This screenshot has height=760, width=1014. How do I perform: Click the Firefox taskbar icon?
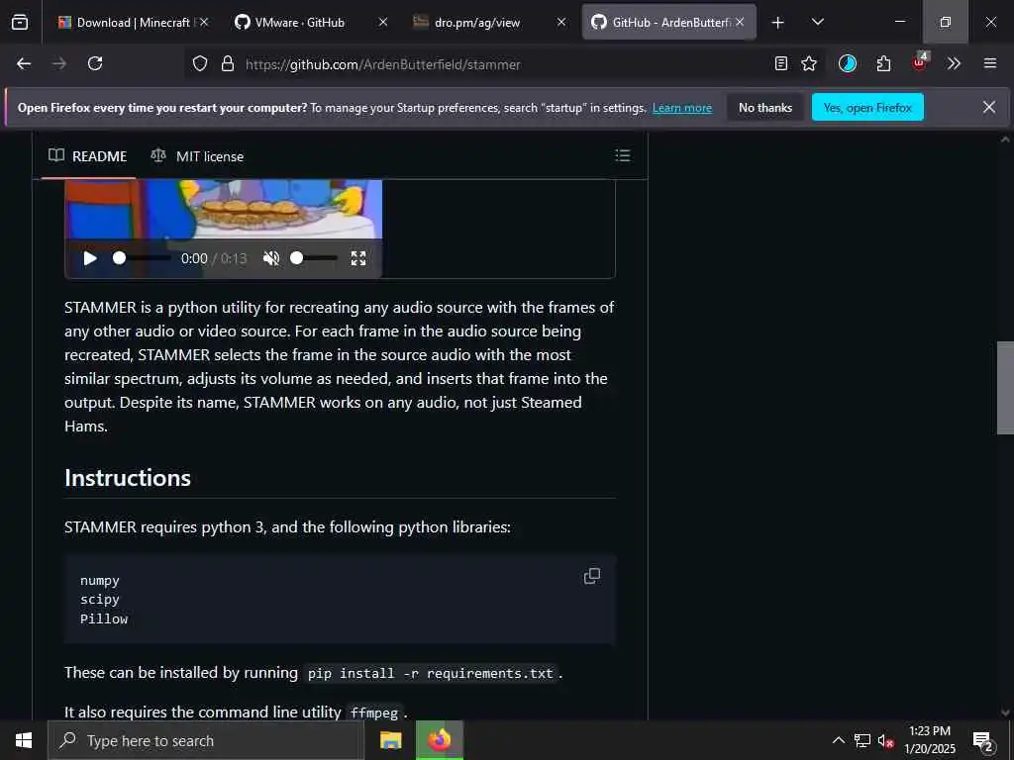(440, 740)
